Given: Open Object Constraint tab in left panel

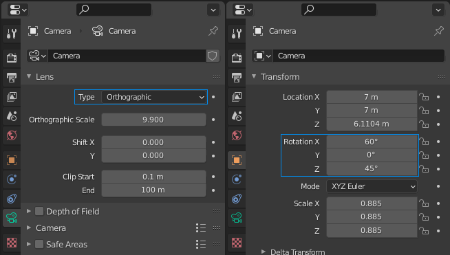Looking at the screenshot, I should pos(12,199).
